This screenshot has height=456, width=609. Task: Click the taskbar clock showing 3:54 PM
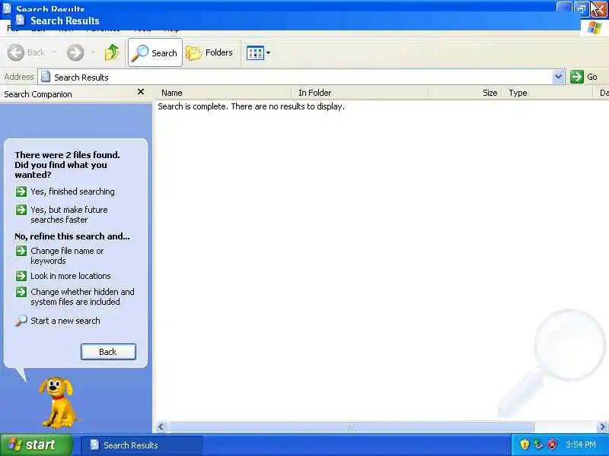pos(581,445)
